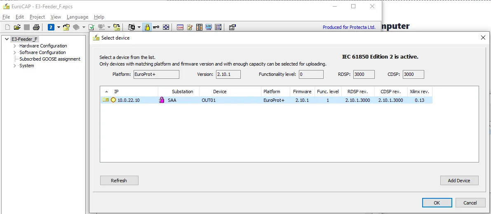This screenshot has height=214, width=491.
Task: Click the LCD monitor toolbar icon
Action: click(209, 27)
